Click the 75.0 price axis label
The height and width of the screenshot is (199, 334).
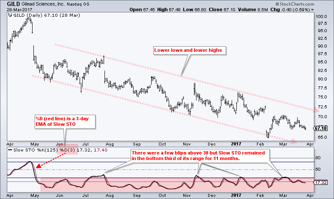coord(322,97)
